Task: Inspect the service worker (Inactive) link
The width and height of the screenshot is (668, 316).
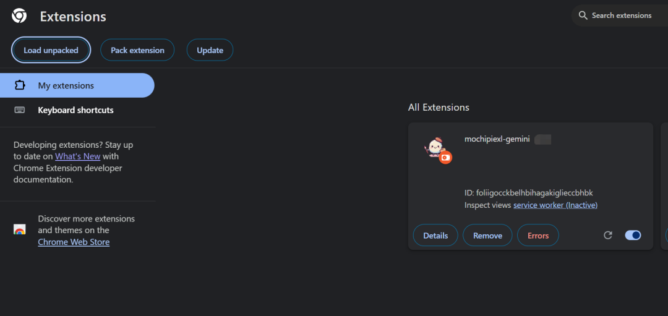Action: [x=555, y=205]
